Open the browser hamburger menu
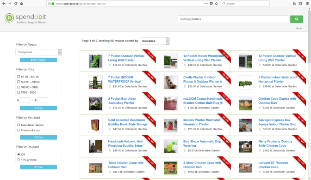Viewport: 311px width, 180px height. tap(307, 4)
